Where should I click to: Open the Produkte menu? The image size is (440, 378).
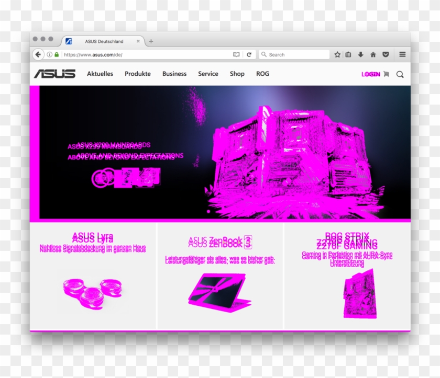[x=137, y=74]
